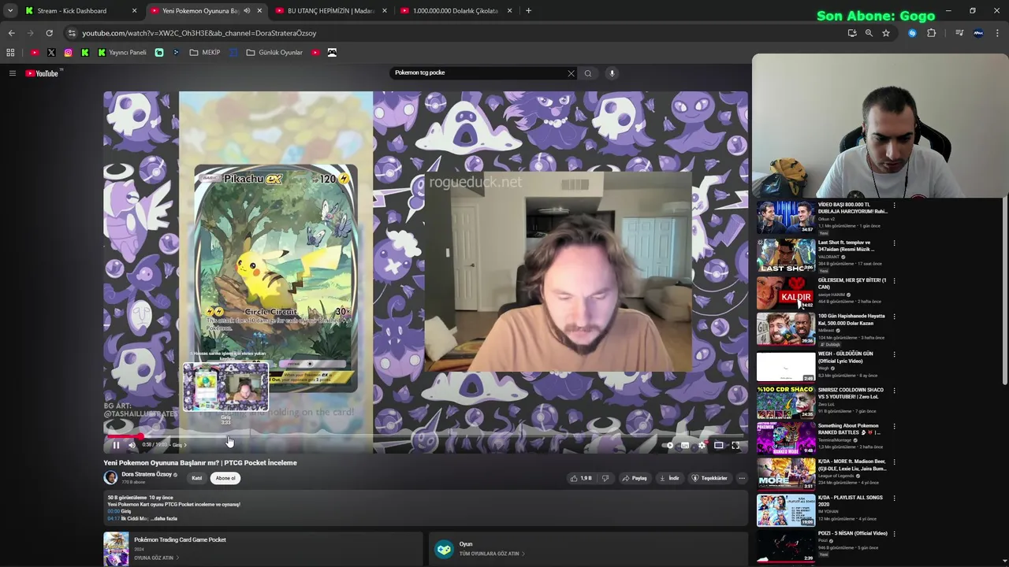Open the "VİDEO BAŞI 800.000 TL" video thumbnail
This screenshot has height=567, width=1009.
tap(786, 218)
